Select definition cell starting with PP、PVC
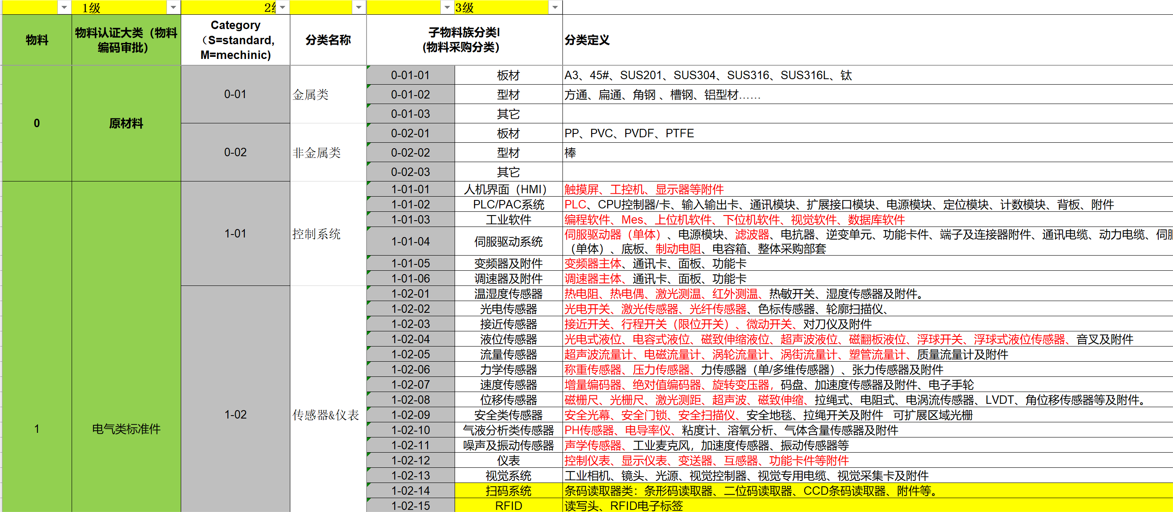This screenshot has width=1173, height=512. (x=628, y=133)
